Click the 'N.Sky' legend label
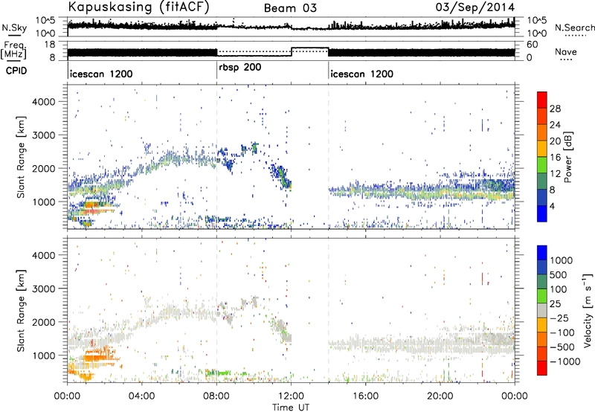 click(x=14, y=28)
